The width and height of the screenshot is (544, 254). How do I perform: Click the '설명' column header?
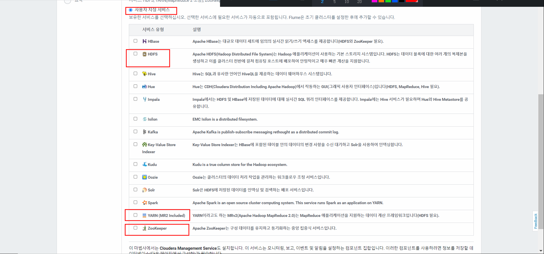(x=197, y=29)
